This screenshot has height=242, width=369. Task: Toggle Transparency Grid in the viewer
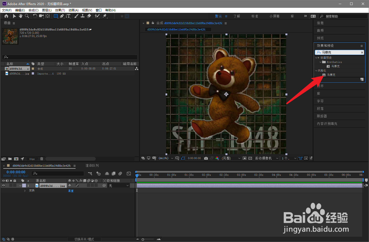coord(250,158)
